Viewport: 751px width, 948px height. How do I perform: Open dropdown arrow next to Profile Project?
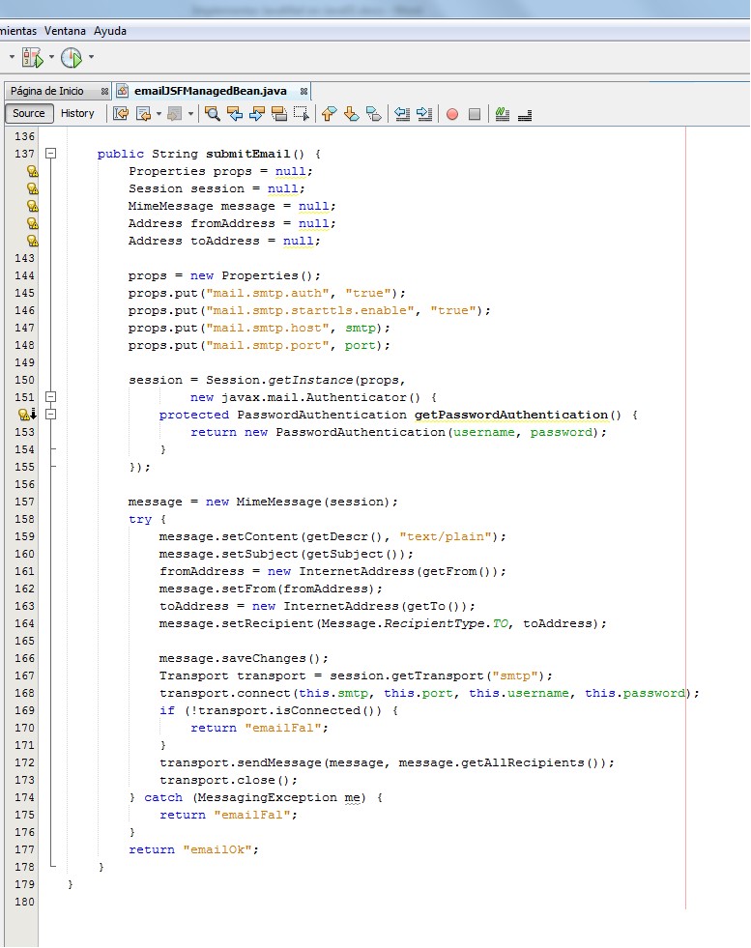pyautogui.click(x=91, y=57)
